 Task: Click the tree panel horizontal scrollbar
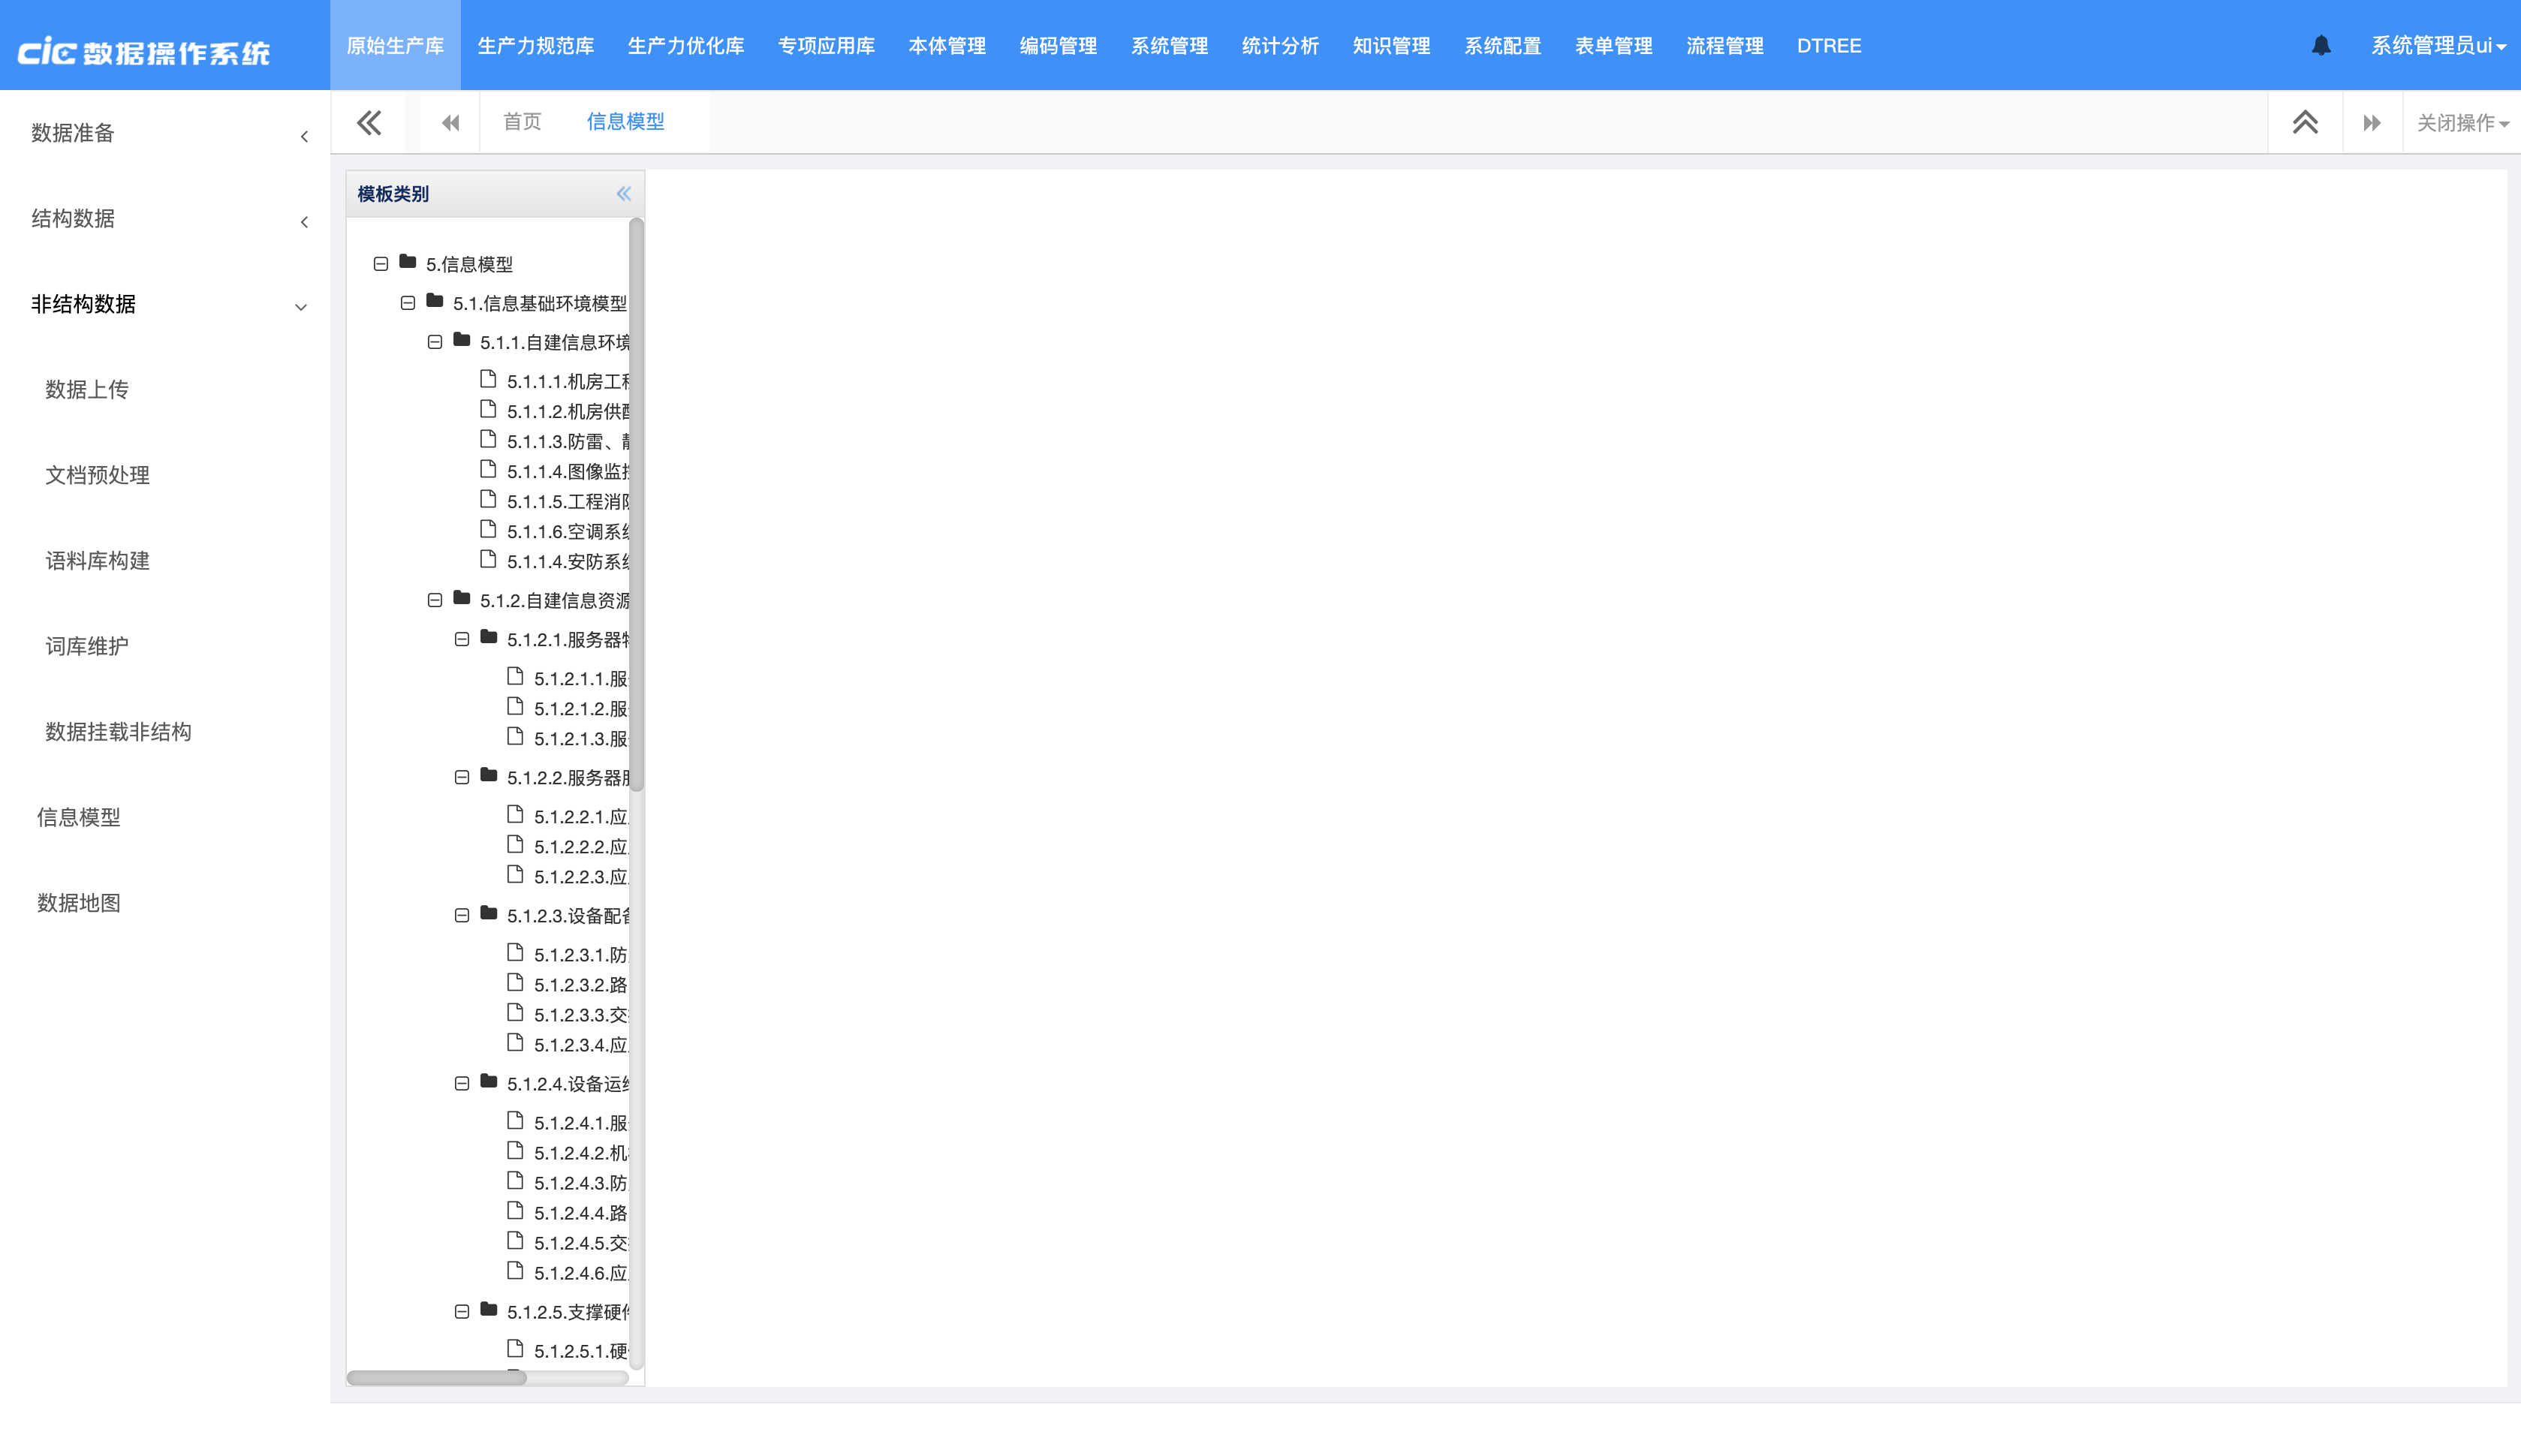click(437, 1377)
